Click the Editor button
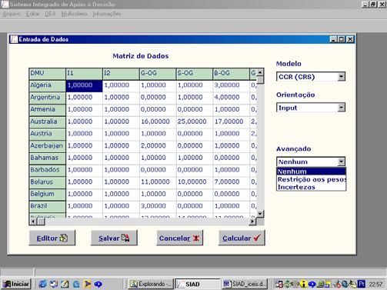 [x=52, y=238]
